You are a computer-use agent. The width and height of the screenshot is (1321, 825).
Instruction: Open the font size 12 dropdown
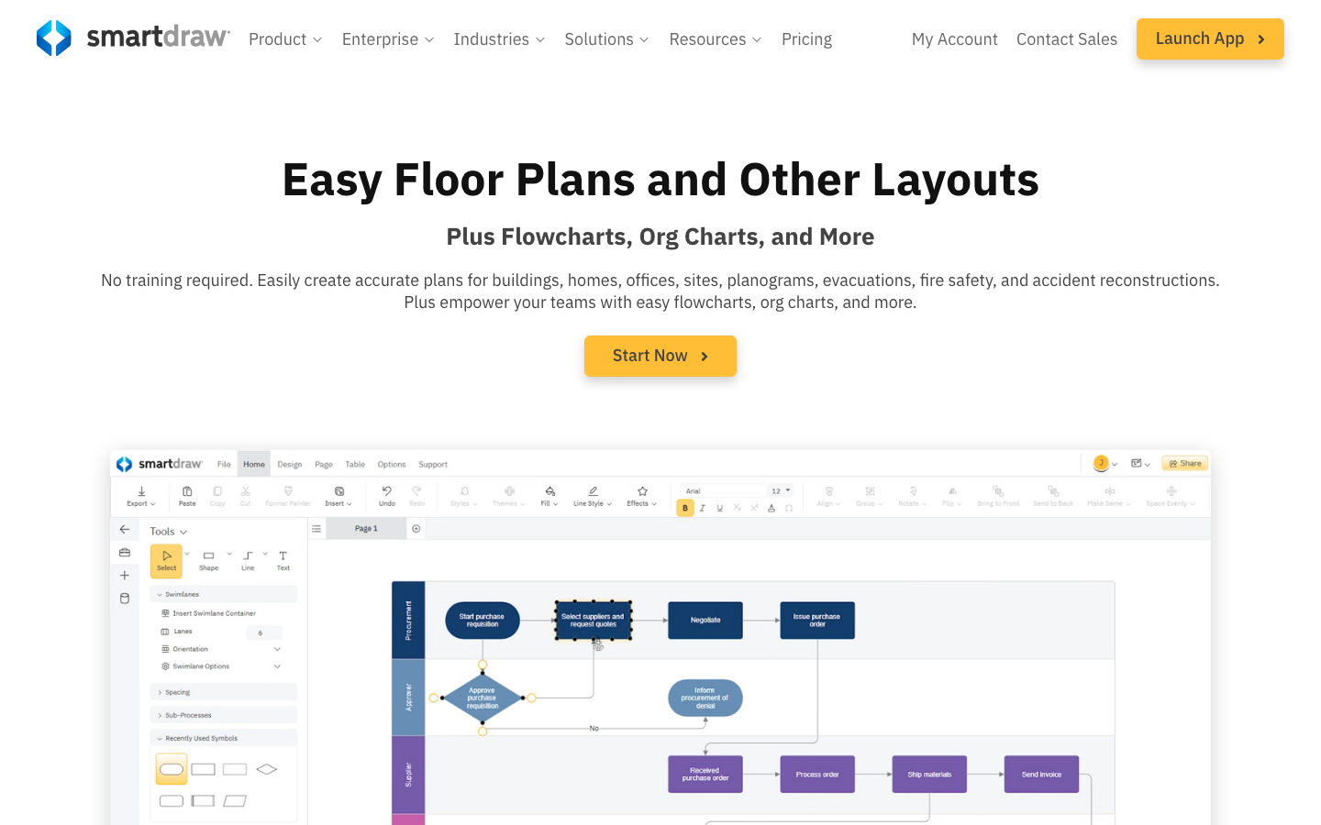[781, 490]
